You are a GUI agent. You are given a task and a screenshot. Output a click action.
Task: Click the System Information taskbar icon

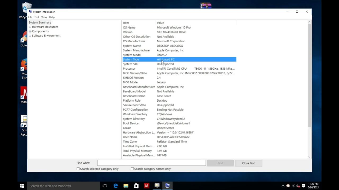167,186
